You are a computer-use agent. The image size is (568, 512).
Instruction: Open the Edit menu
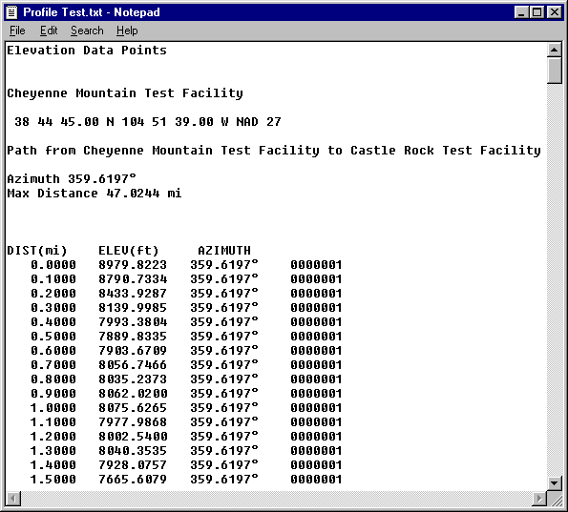click(x=49, y=31)
